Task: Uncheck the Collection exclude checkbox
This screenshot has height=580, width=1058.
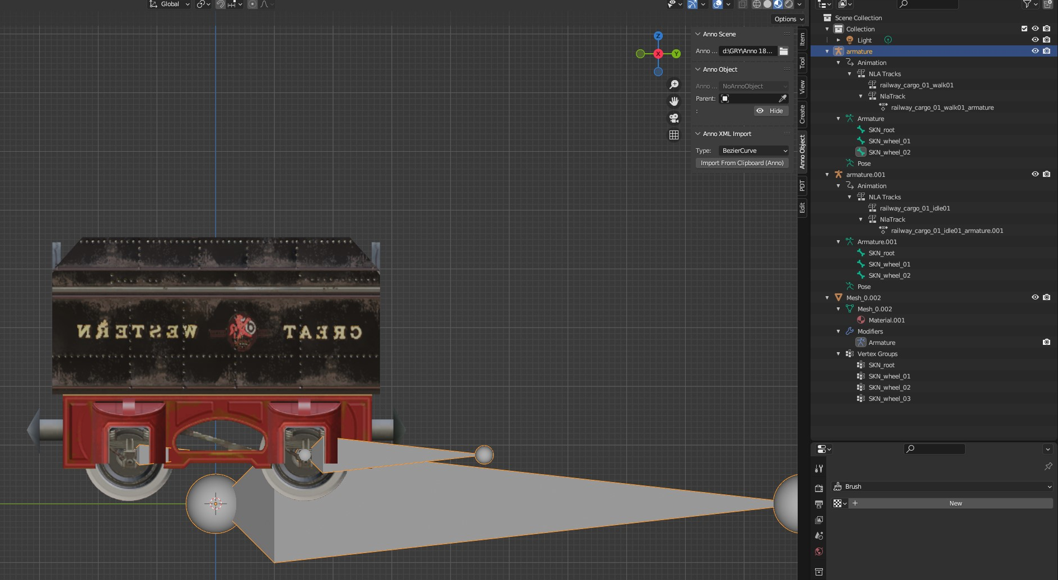Action: (1024, 29)
